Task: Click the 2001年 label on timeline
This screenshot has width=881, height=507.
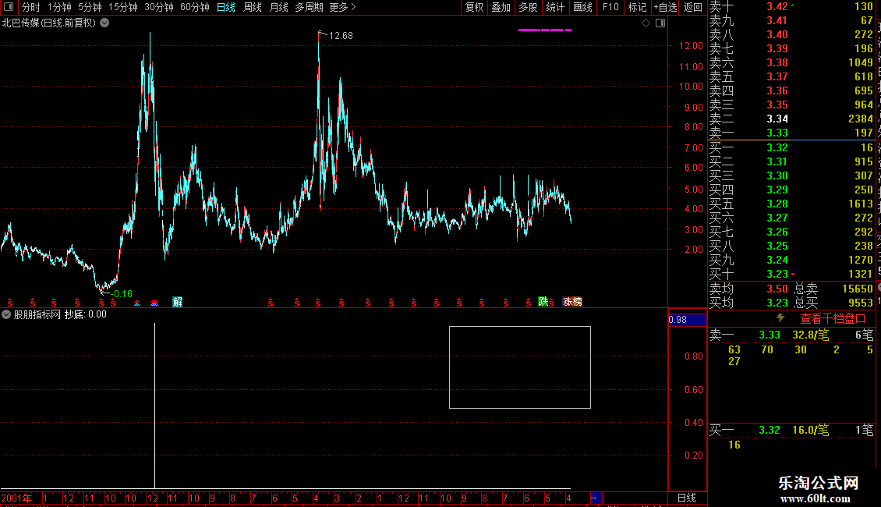Action: coord(16,498)
